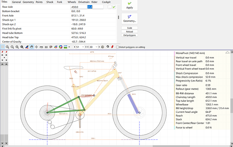This screenshot has height=147, width=233.
Task: Switch to the Wheels tab
Action: (72, 2)
